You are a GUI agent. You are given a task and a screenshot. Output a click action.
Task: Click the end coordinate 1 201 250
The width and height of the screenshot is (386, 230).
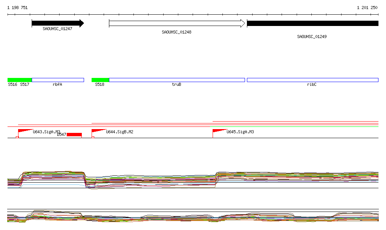tap(367, 8)
